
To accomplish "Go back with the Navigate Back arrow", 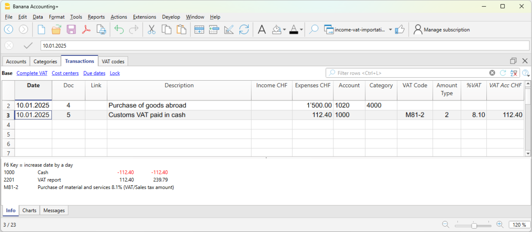I will (x=9, y=30).
